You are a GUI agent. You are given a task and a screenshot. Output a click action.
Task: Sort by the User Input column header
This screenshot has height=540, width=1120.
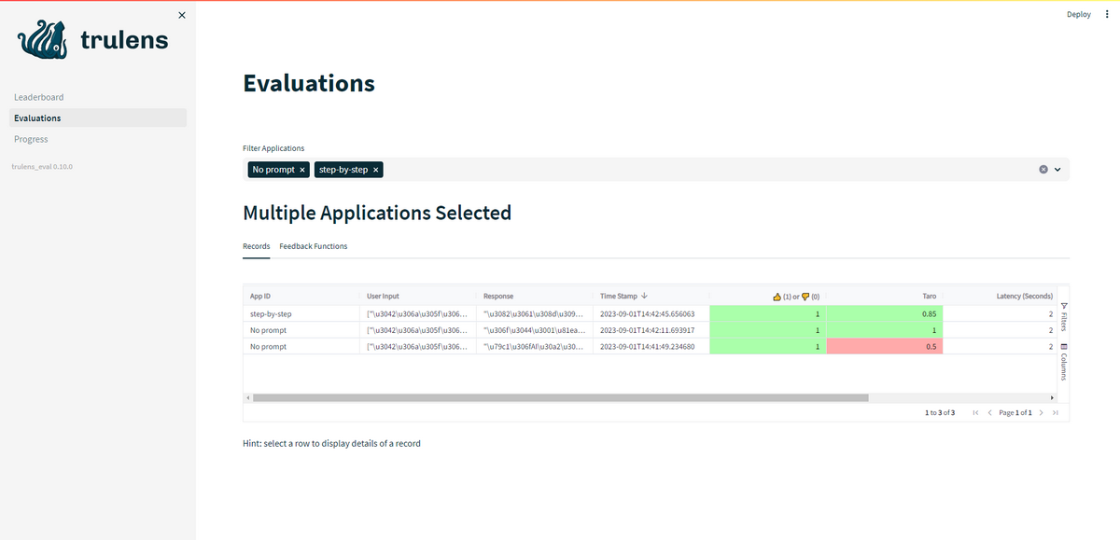(x=418, y=296)
